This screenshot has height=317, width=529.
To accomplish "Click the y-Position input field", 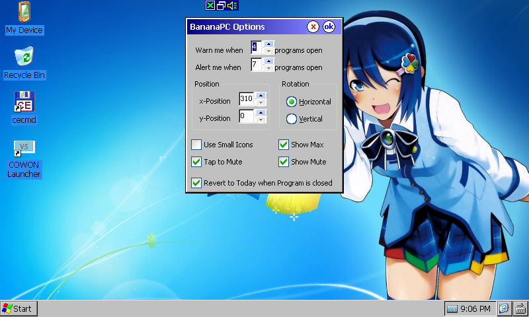I will pyautogui.click(x=246, y=116).
